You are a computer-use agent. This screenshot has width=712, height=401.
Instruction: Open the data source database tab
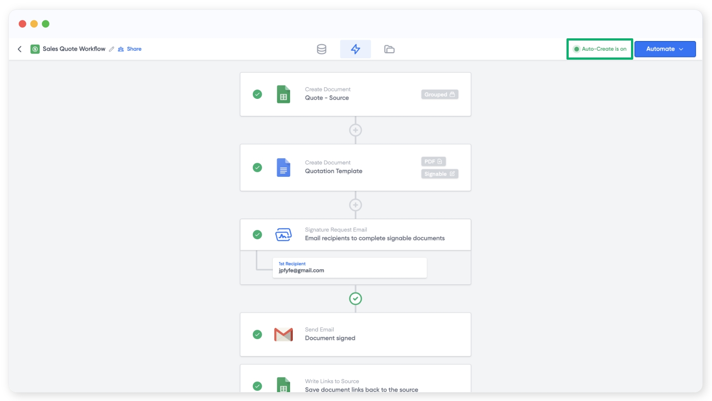321,49
